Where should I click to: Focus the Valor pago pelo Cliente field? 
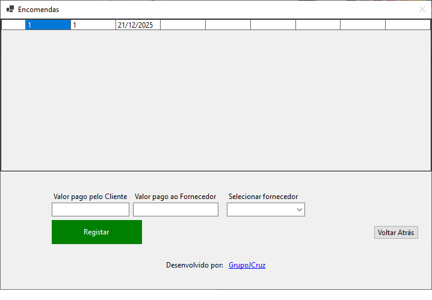(90, 209)
